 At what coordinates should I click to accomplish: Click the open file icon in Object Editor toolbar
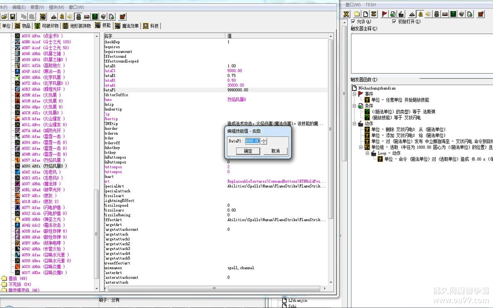pyautogui.click(x=4, y=17)
